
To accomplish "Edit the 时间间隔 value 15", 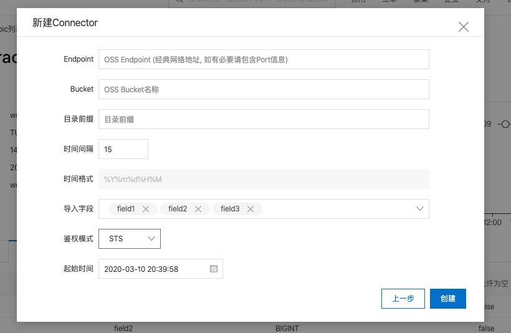I will point(123,149).
